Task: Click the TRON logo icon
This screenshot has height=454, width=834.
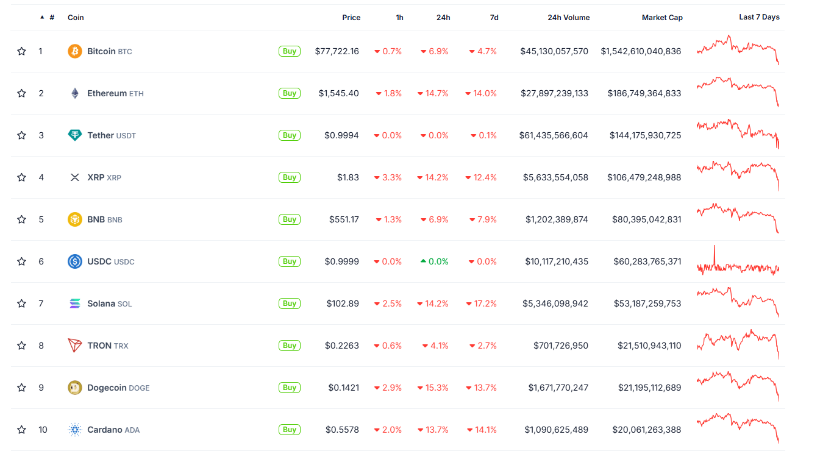Action: (74, 345)
